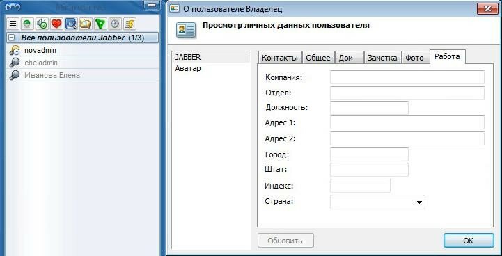Image resolution: width=502 pixels, height=256 pixels.
Task: Click the notes with lightning icon
Action: coord(130,24)
